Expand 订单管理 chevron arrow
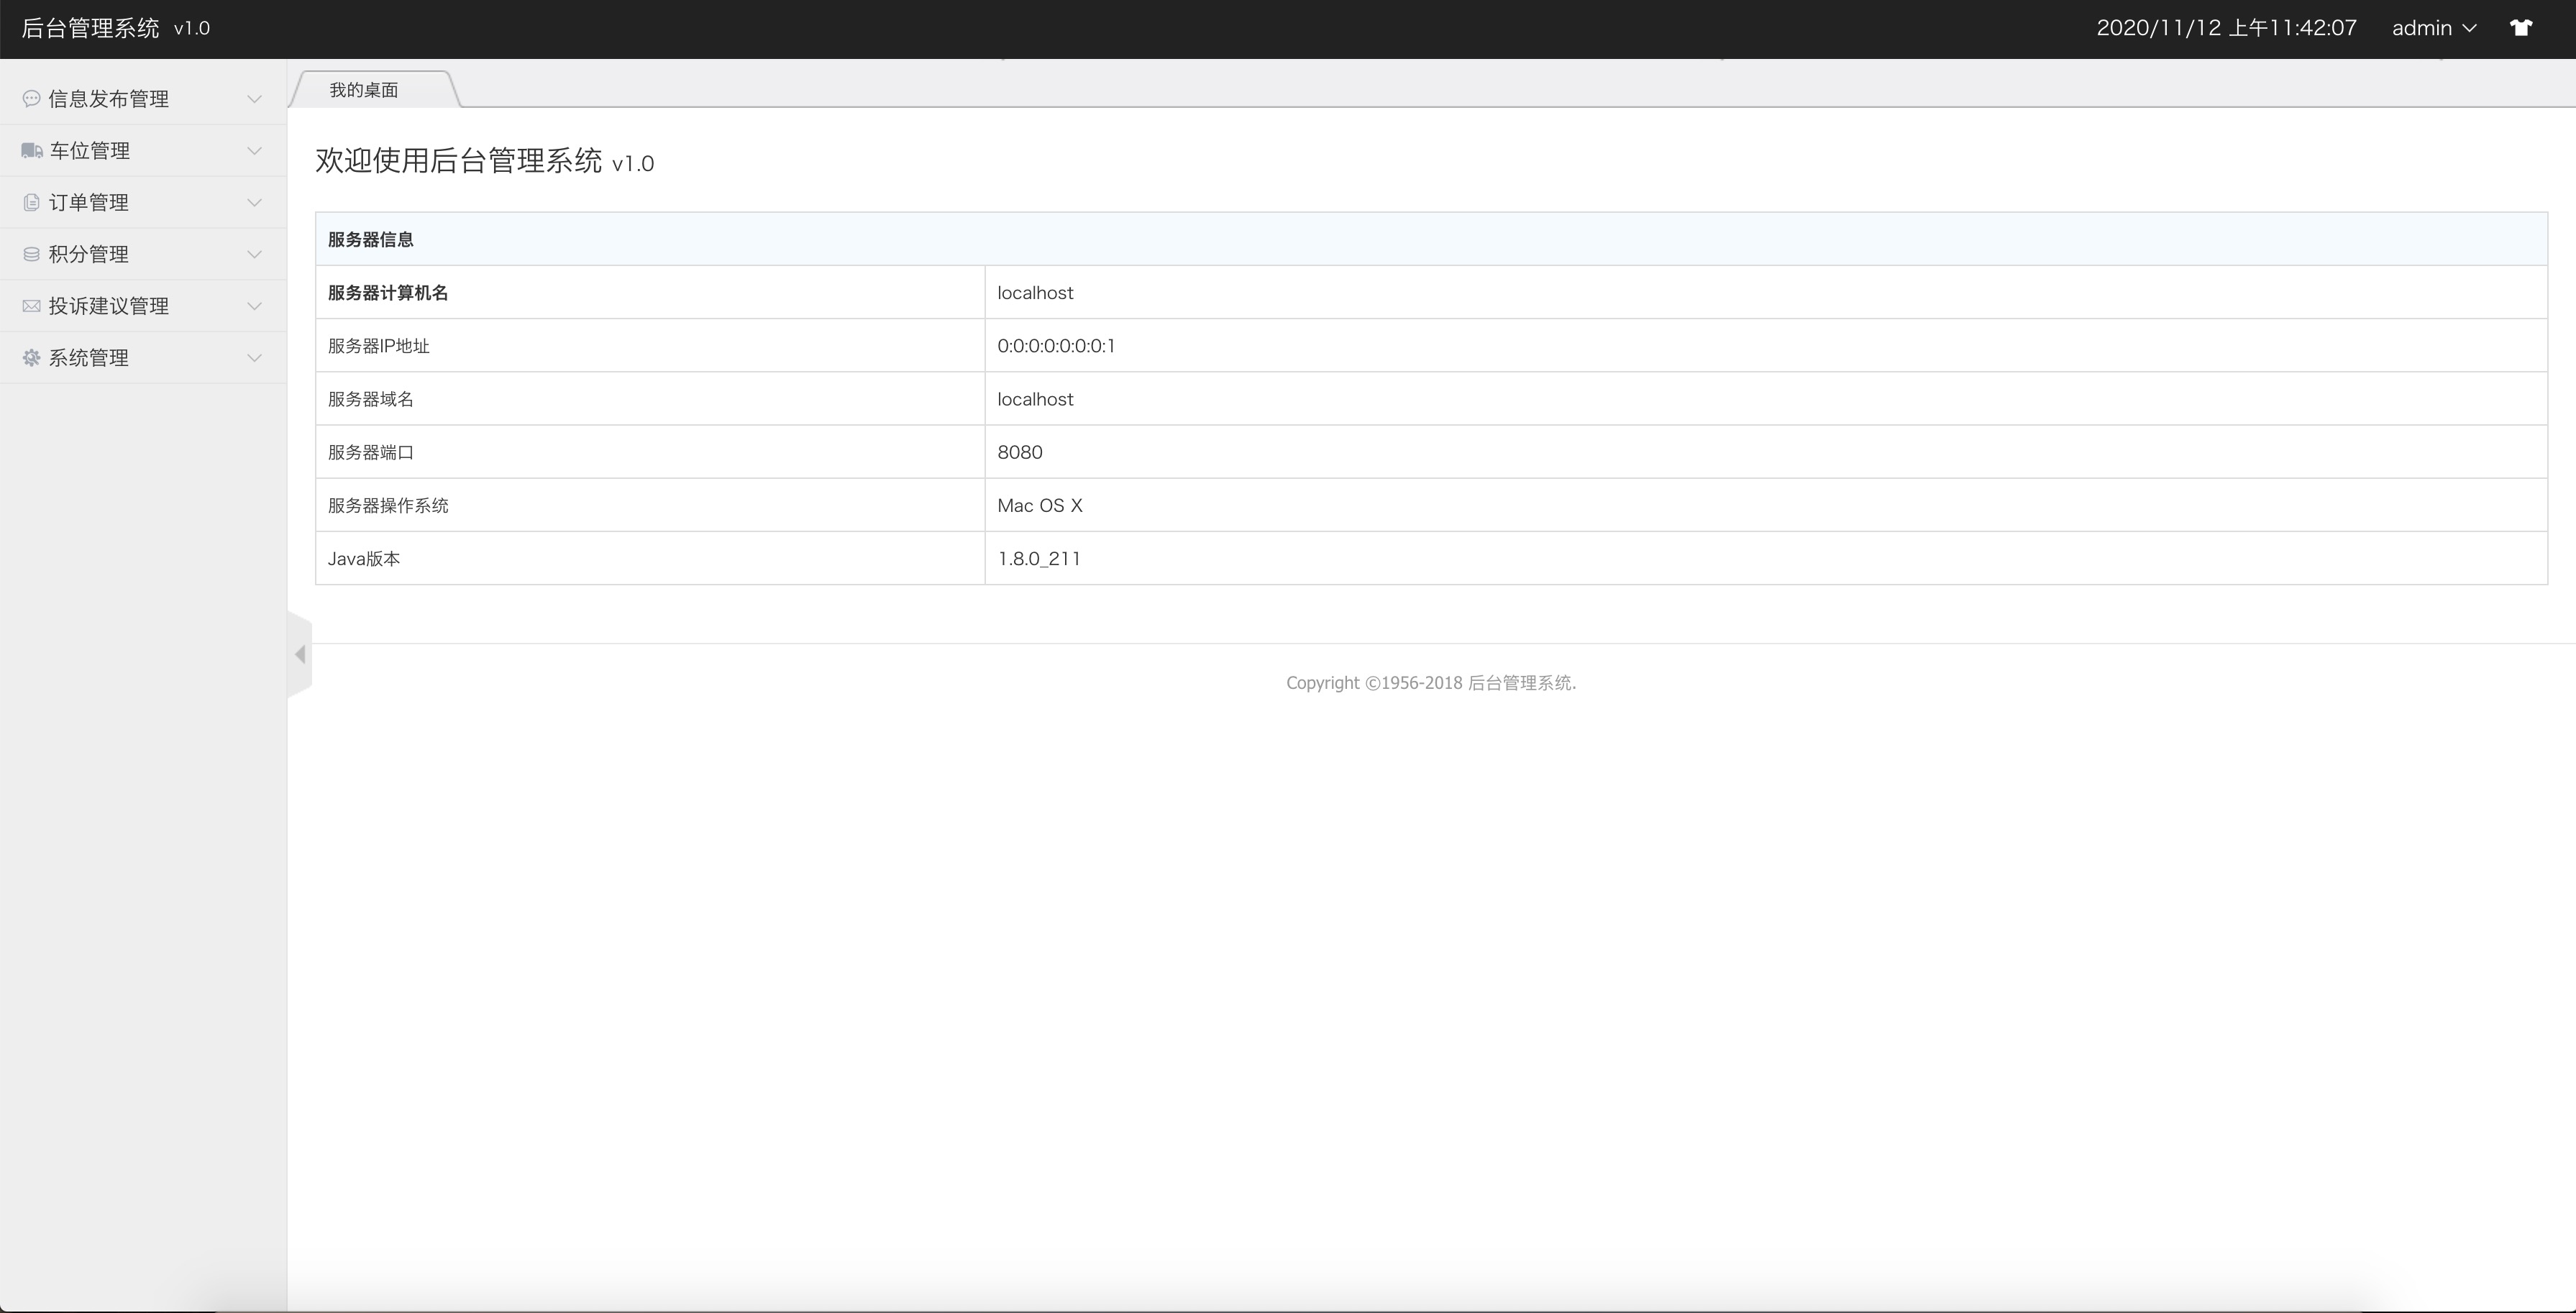 tap(254, 203)
